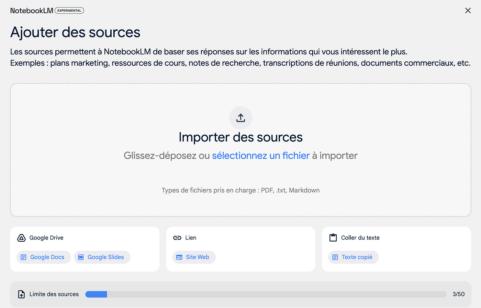Add a Site Web link source

pos(194,257)
